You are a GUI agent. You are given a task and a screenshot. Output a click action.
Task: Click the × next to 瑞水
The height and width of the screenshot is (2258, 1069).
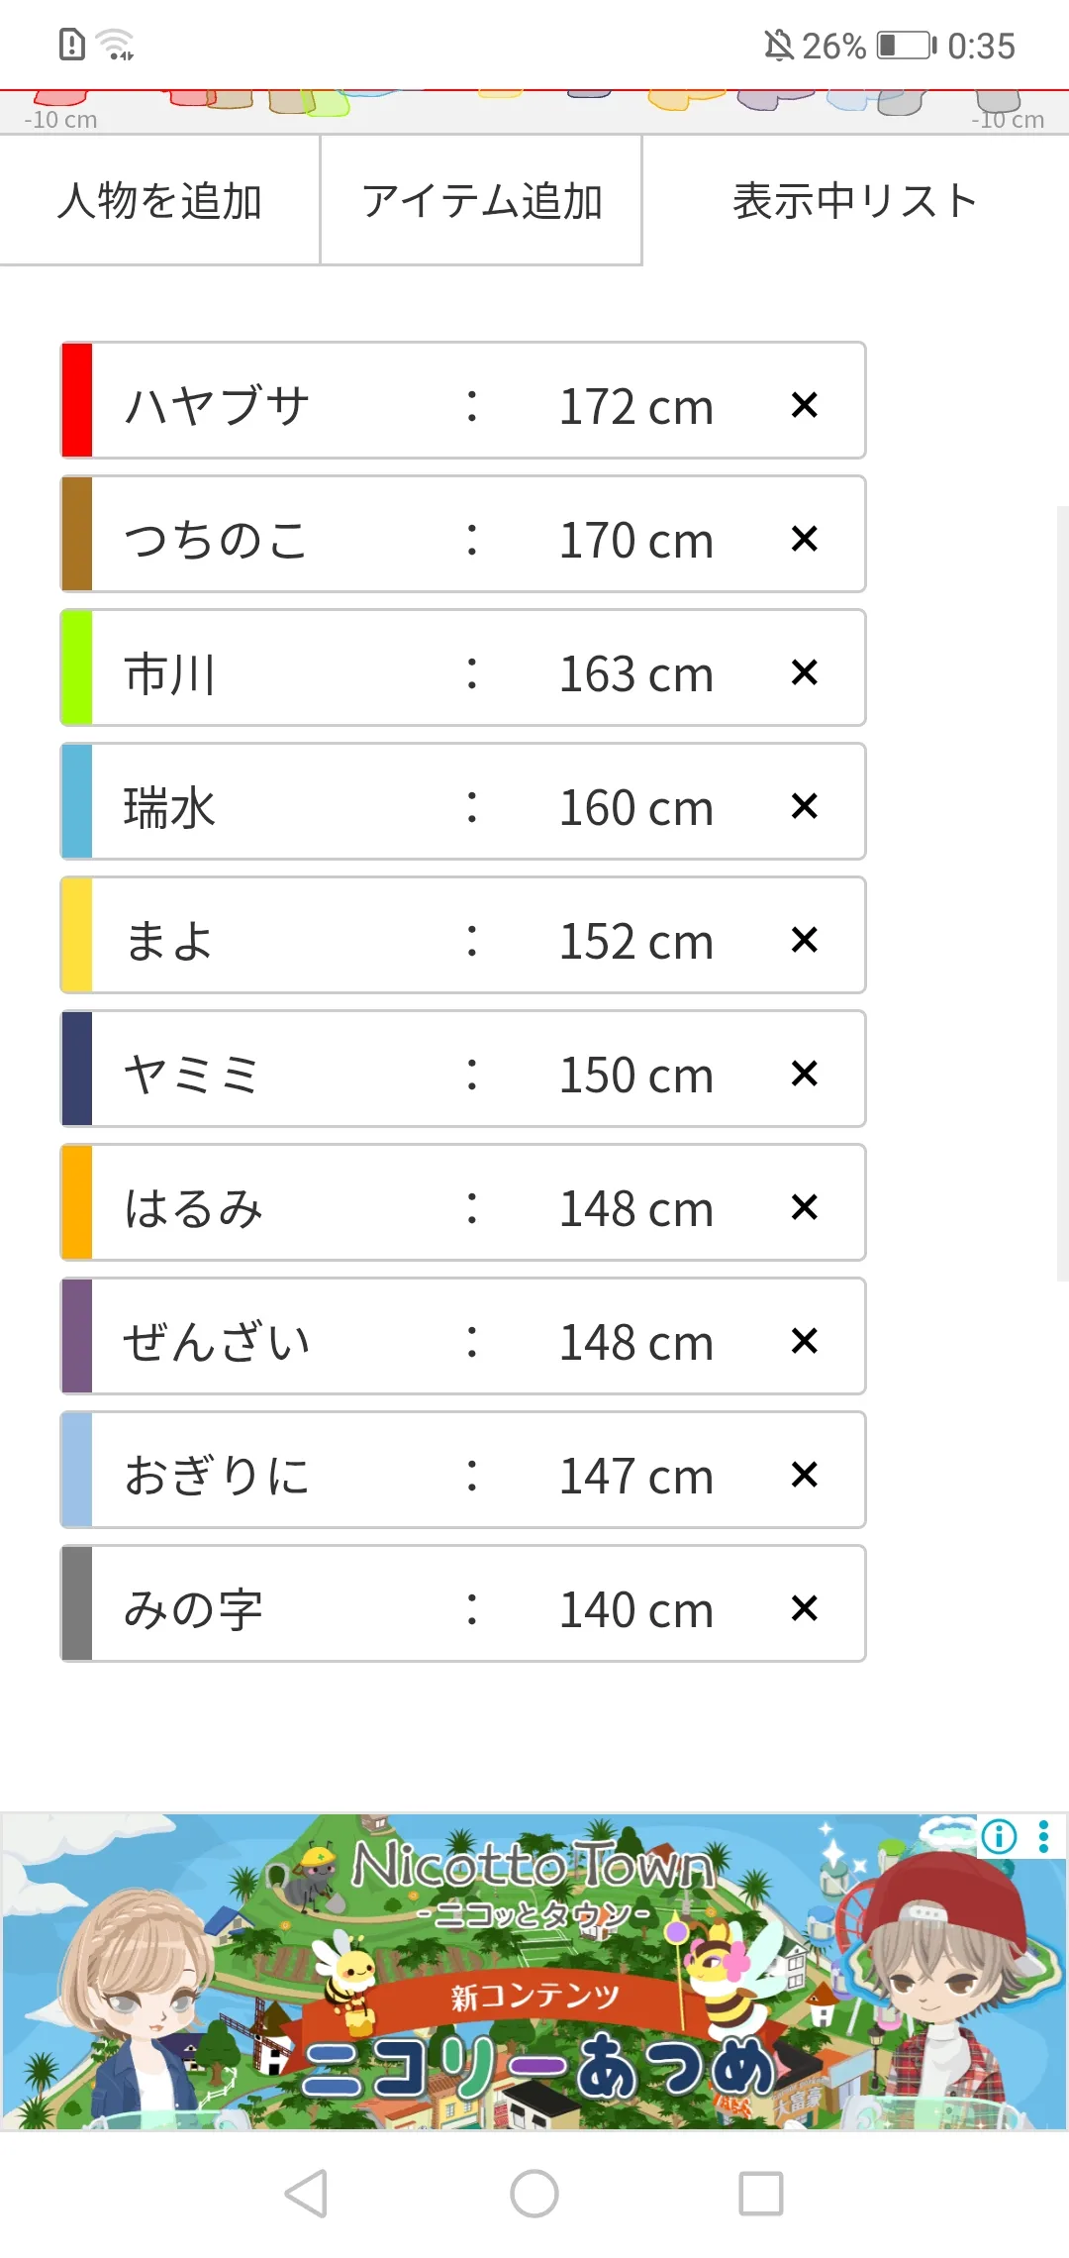pos(805,806)
